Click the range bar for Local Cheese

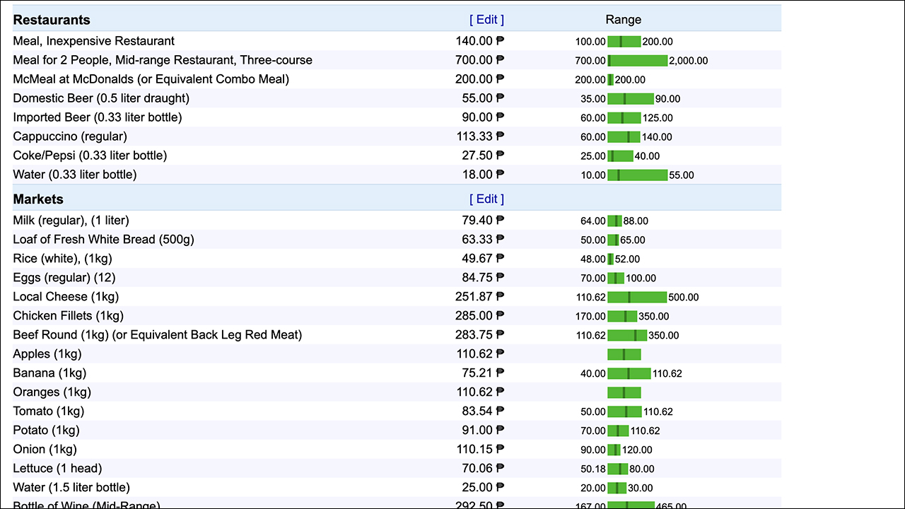pyautogui.click(x=636, y=297)
